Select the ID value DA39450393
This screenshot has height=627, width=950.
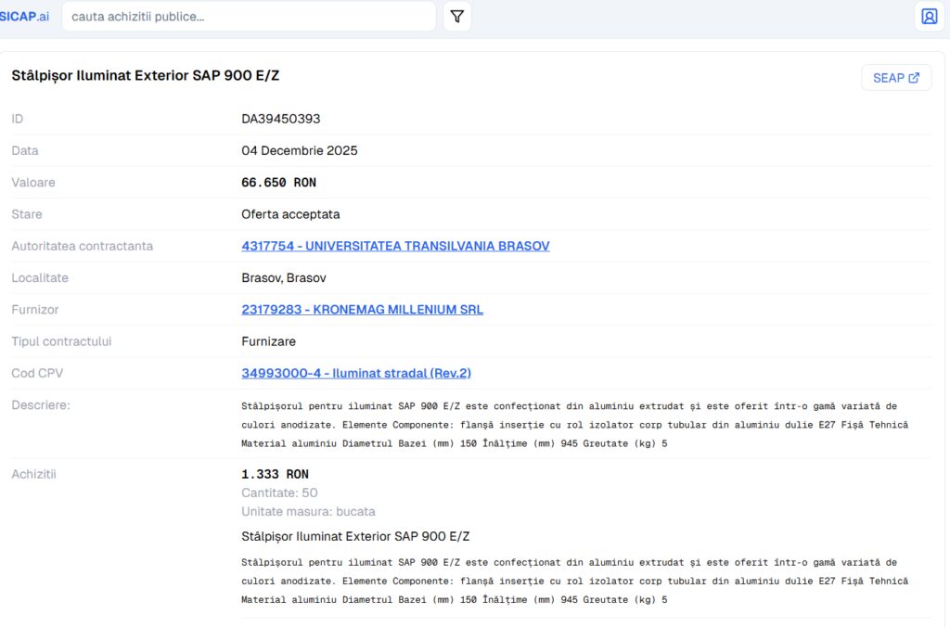[281, 119]
